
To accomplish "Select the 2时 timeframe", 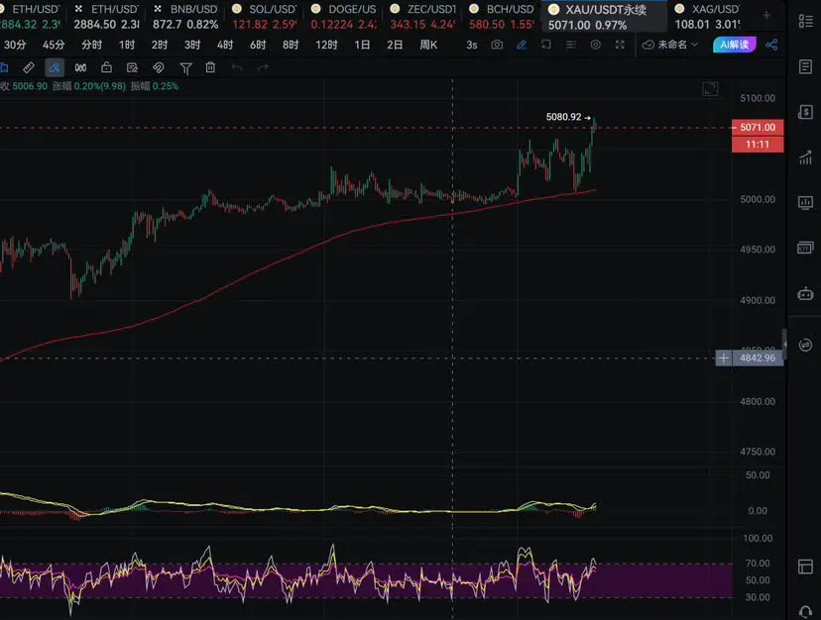I will click(x=160, y=45).
